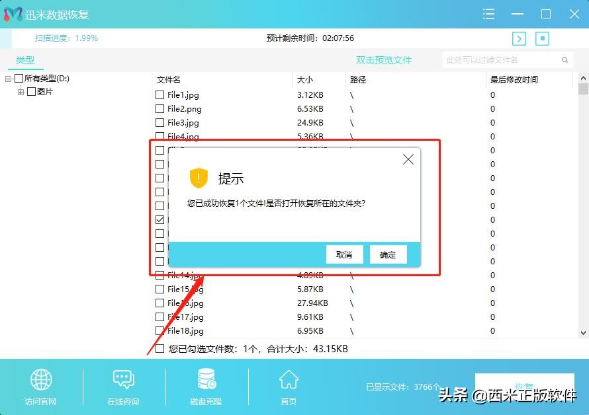
Task: Click the file list scrollbar up arrow
Action: pyautogui.click(x=583, y=78)
